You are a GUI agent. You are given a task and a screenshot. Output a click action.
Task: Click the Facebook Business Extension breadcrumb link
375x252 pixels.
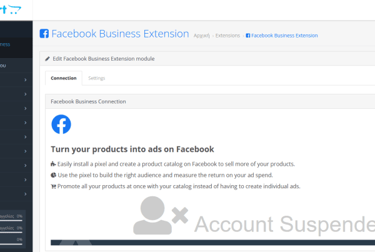[284, 36]
